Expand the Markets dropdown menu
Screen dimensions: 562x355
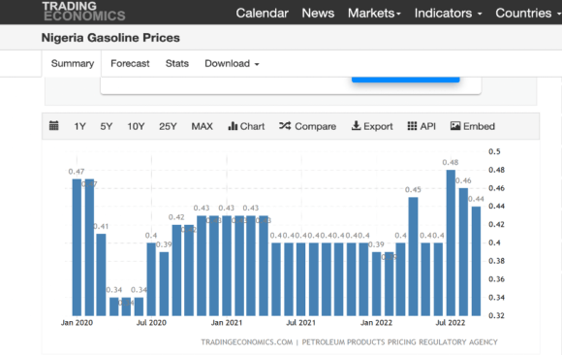374,14
